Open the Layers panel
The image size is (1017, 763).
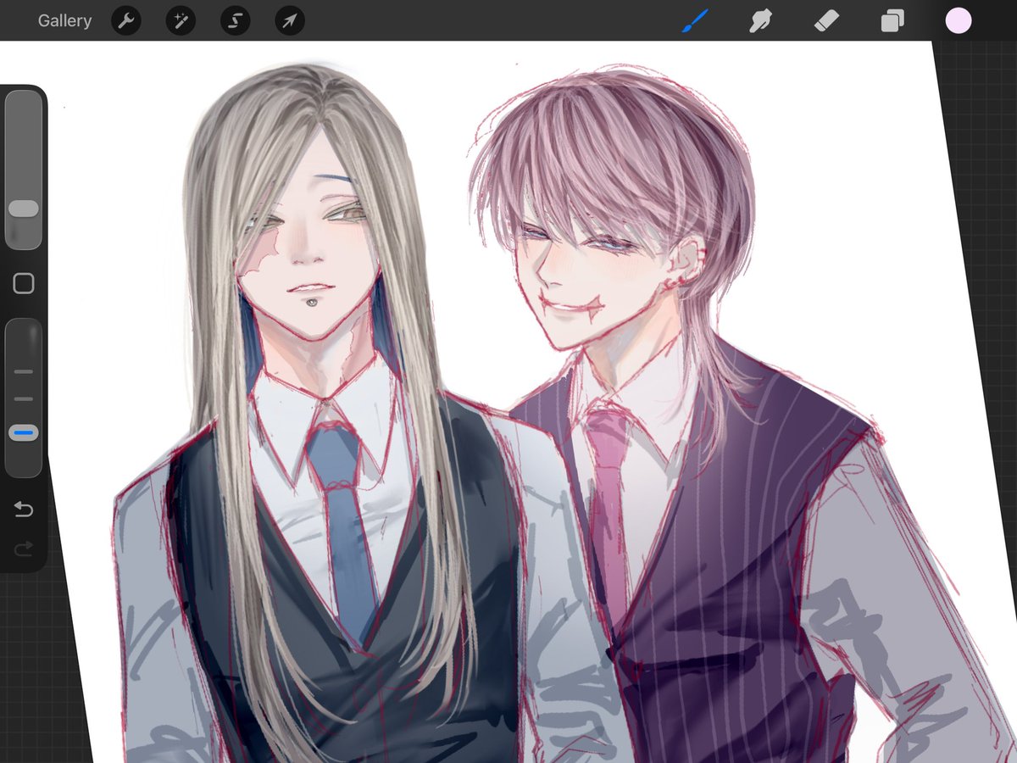[x=892, y=20]
